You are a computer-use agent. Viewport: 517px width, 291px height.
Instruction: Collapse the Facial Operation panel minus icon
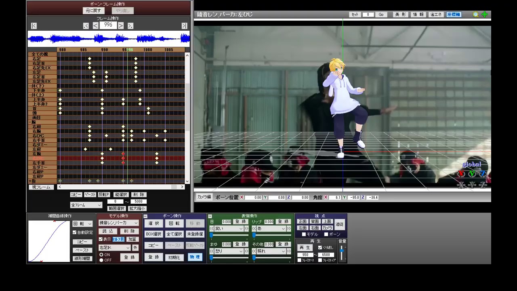210,216
